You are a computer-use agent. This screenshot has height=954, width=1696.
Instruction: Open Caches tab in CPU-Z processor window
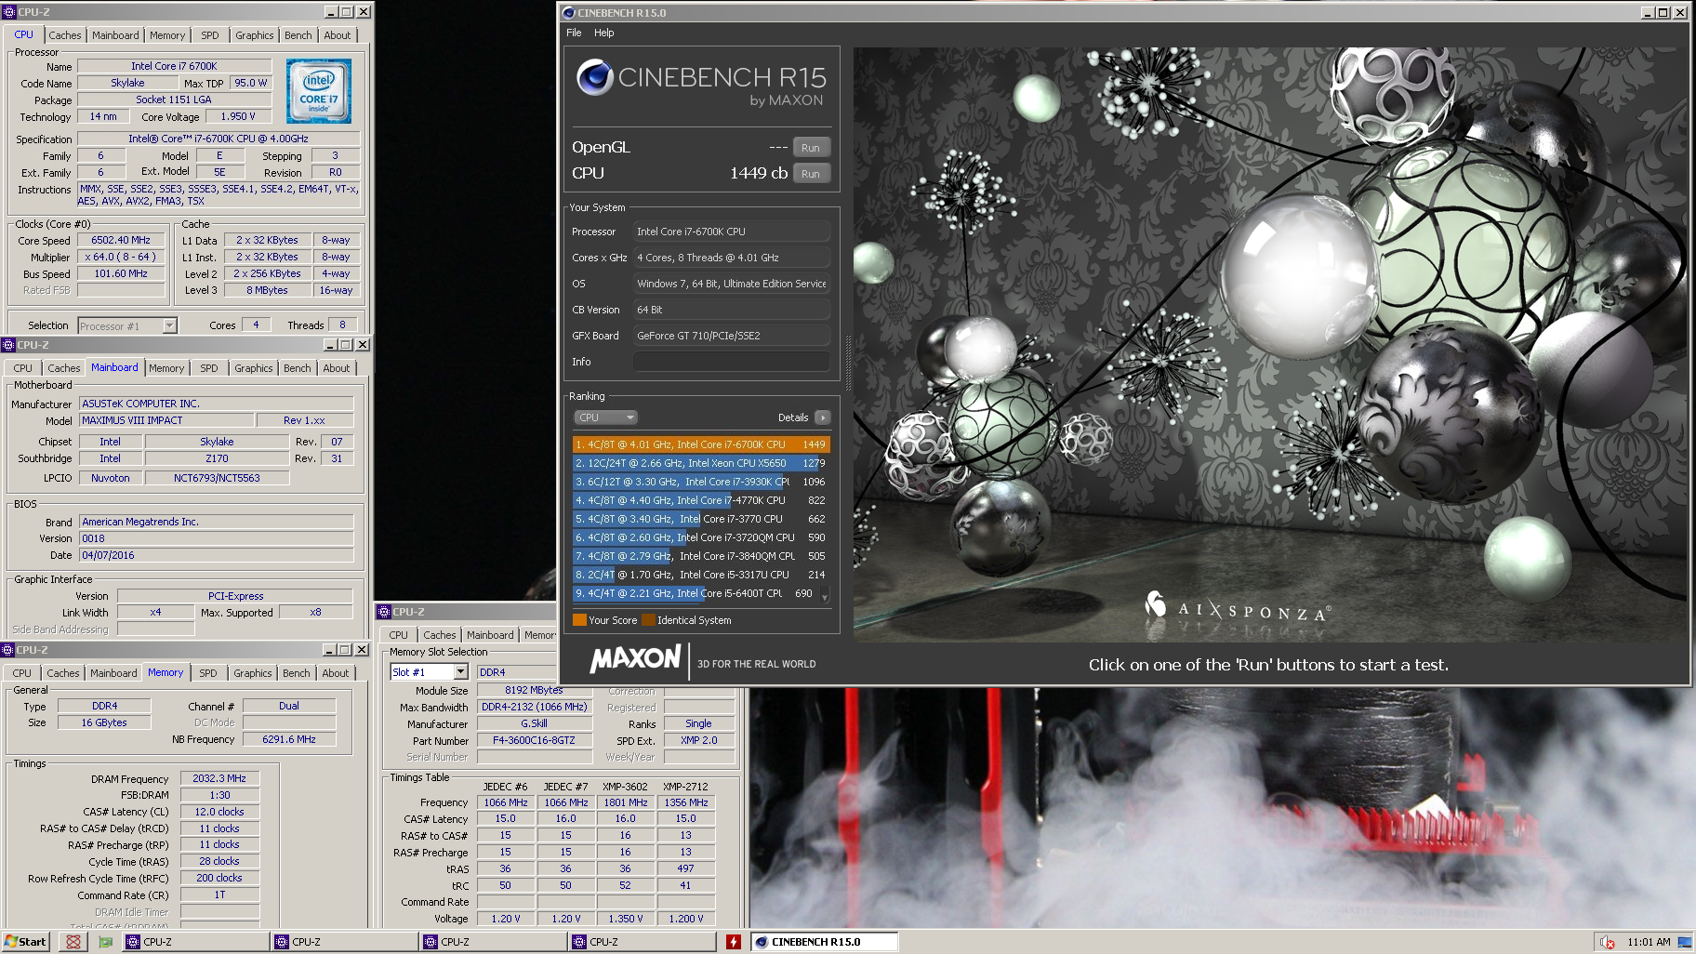coord(65,35)
